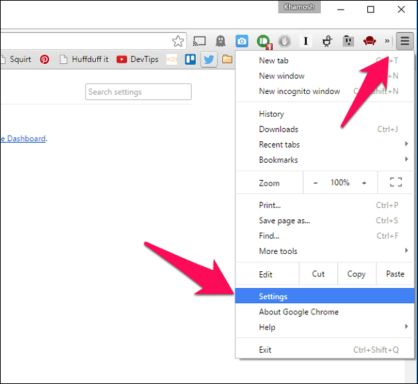Select New window menu item

325,76
